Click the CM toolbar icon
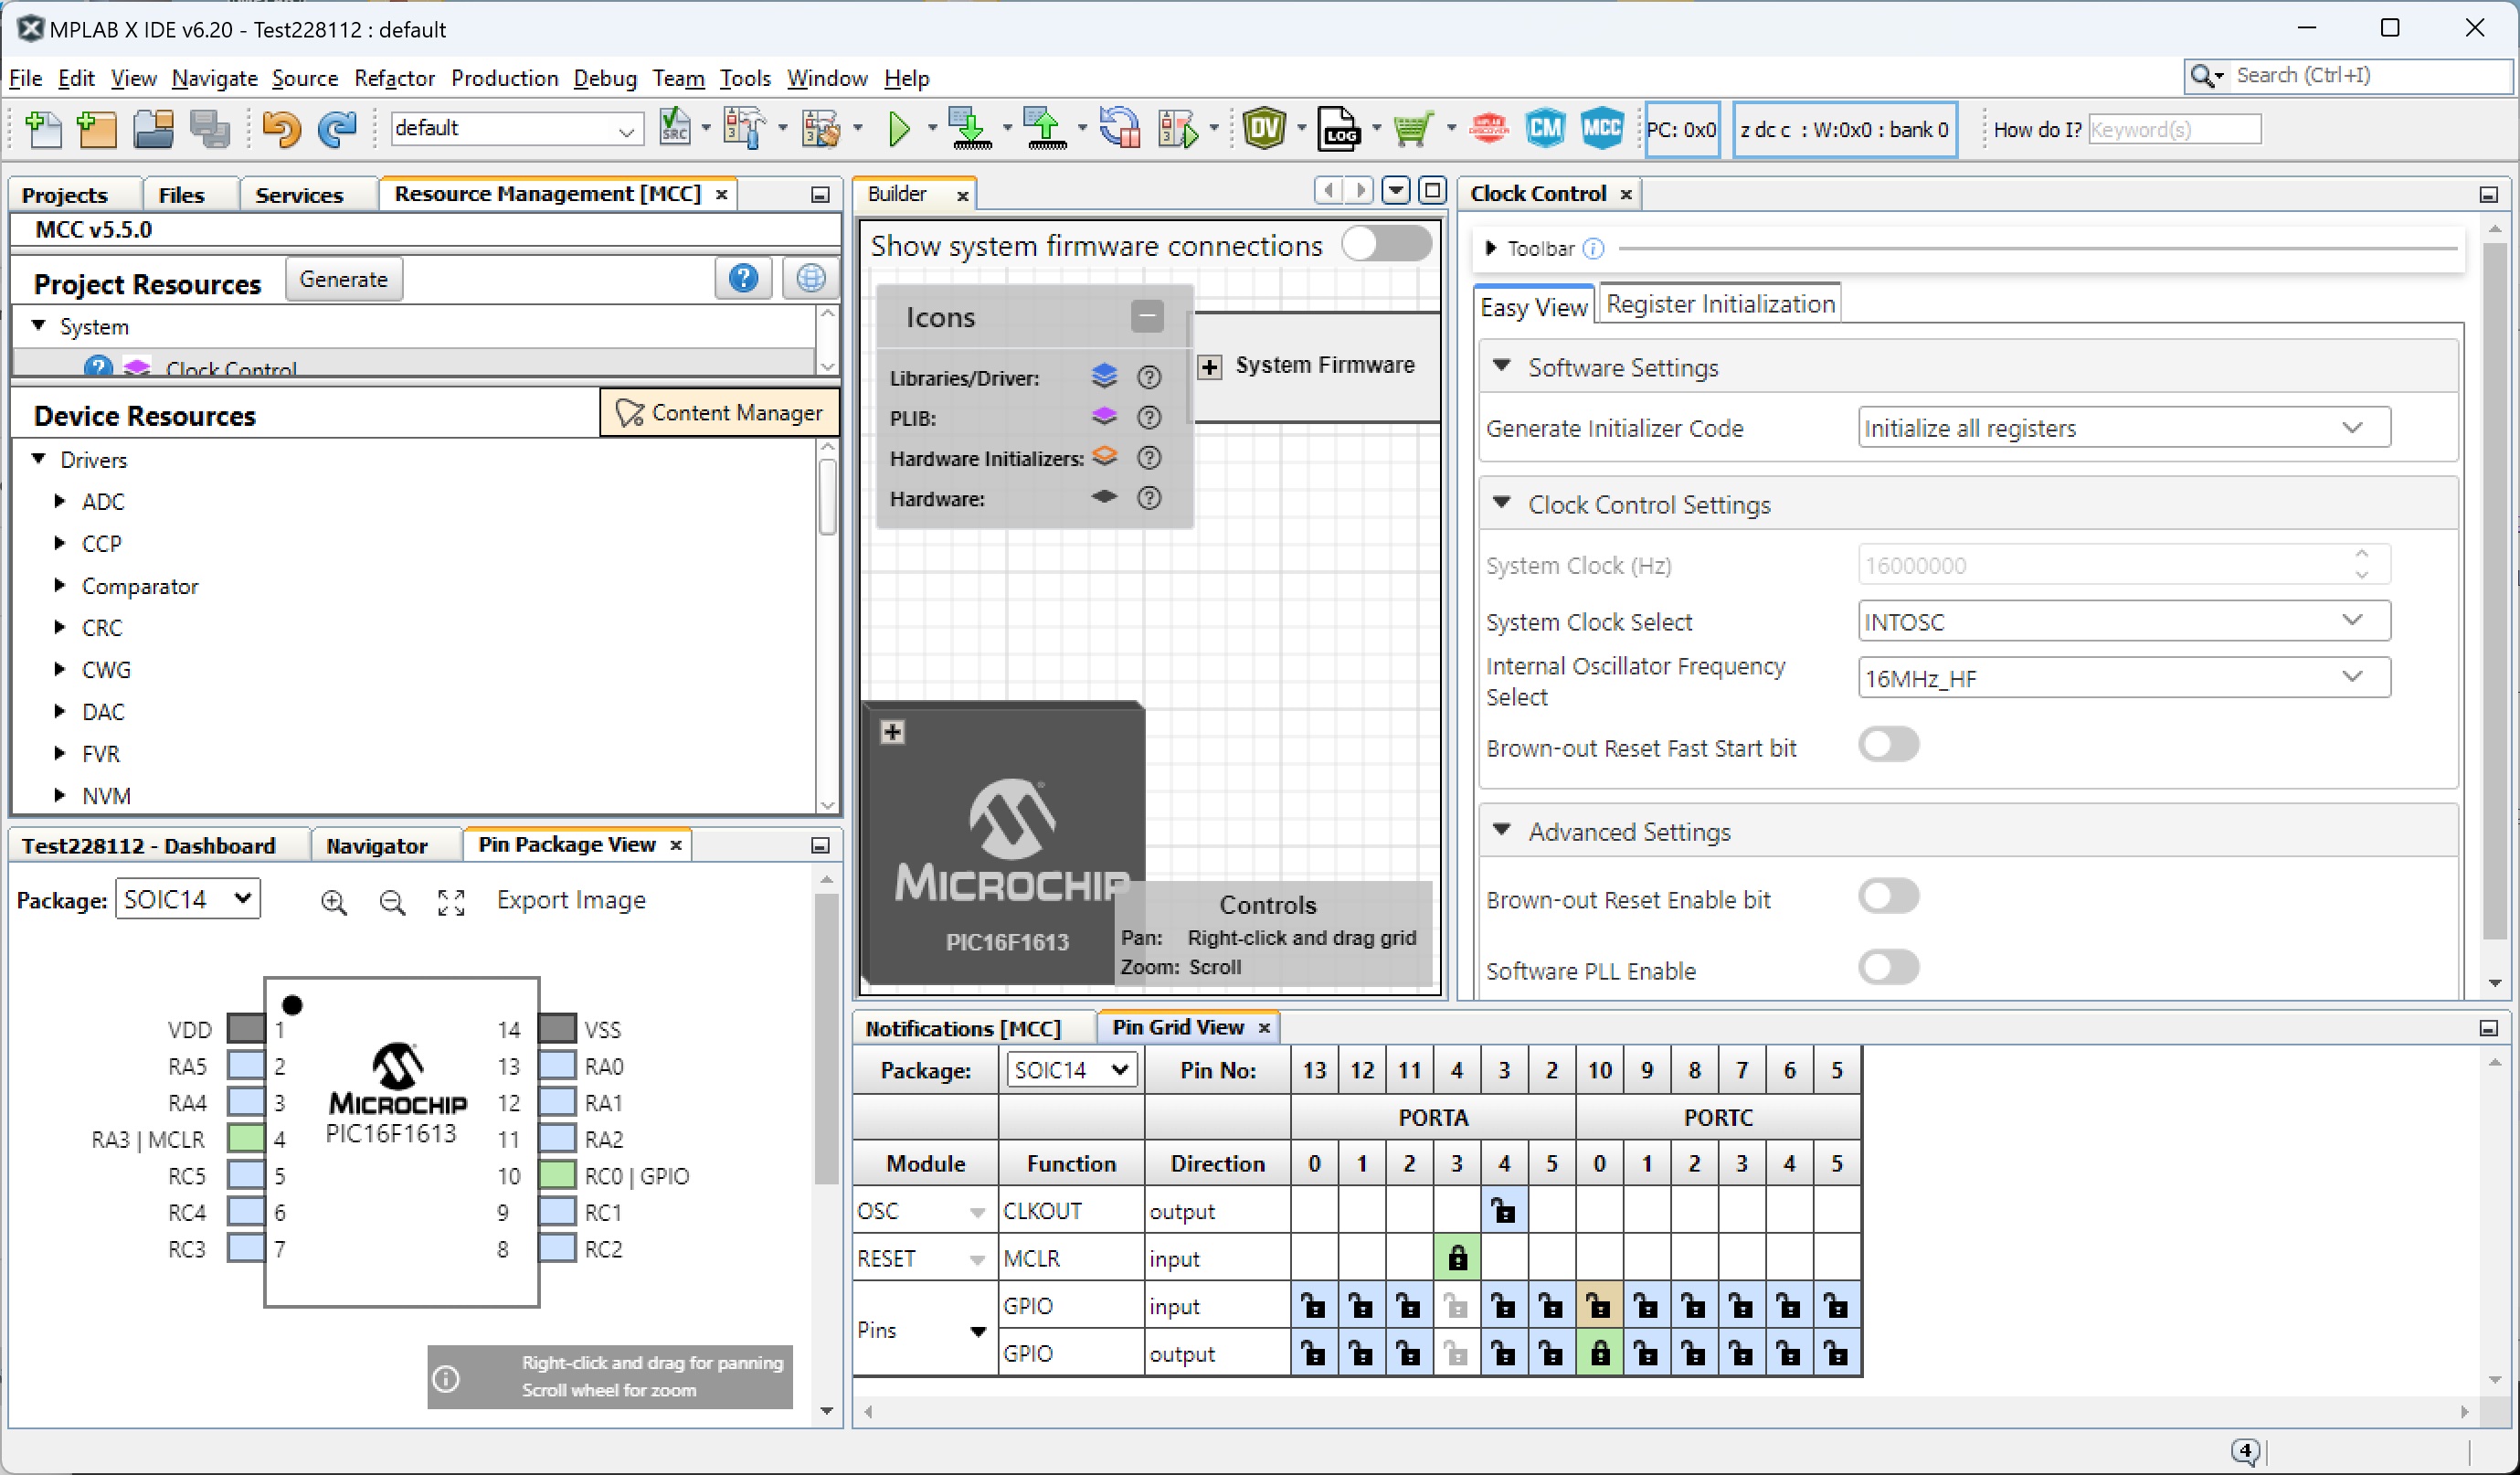 [x=1545, y=129]
